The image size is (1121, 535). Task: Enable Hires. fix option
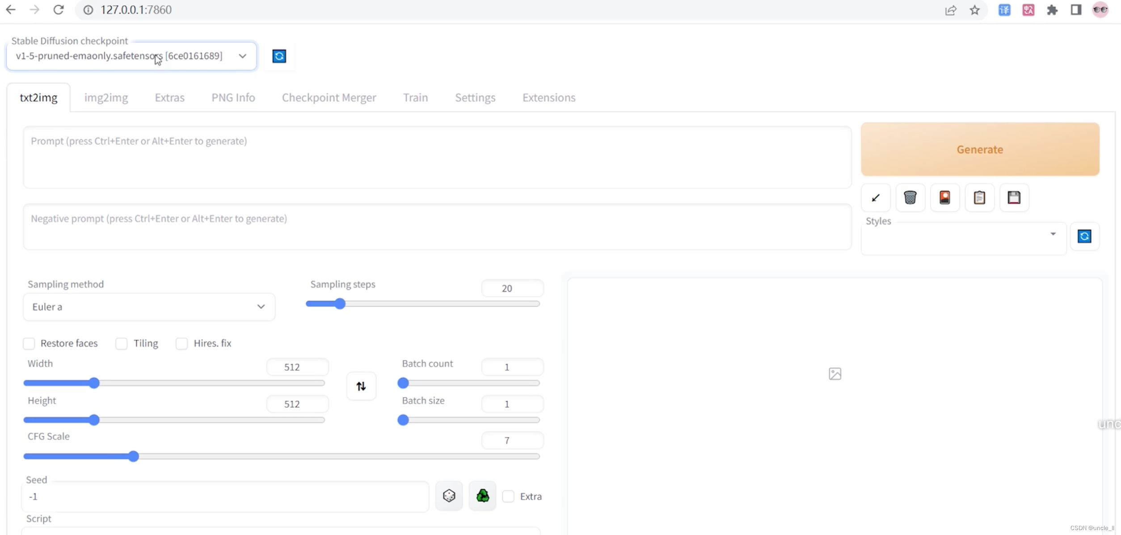181,343
